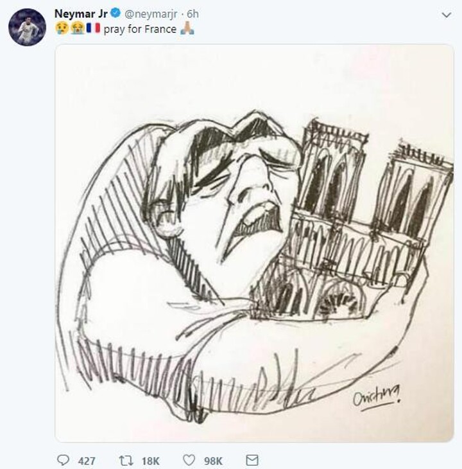Image resolution: width=462 pixels, height=469 pixels.
Task: Send tweet via the envelope message icon
Action: pos(252,460)
